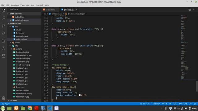Image resolution: width=198 pixels, height=111 pixels.
Task: Switch to the index.html tab
Action: [50, 10]
